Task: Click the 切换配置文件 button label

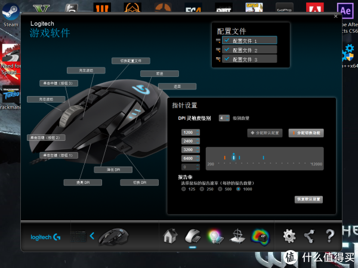Action: [x=131, y=61]
